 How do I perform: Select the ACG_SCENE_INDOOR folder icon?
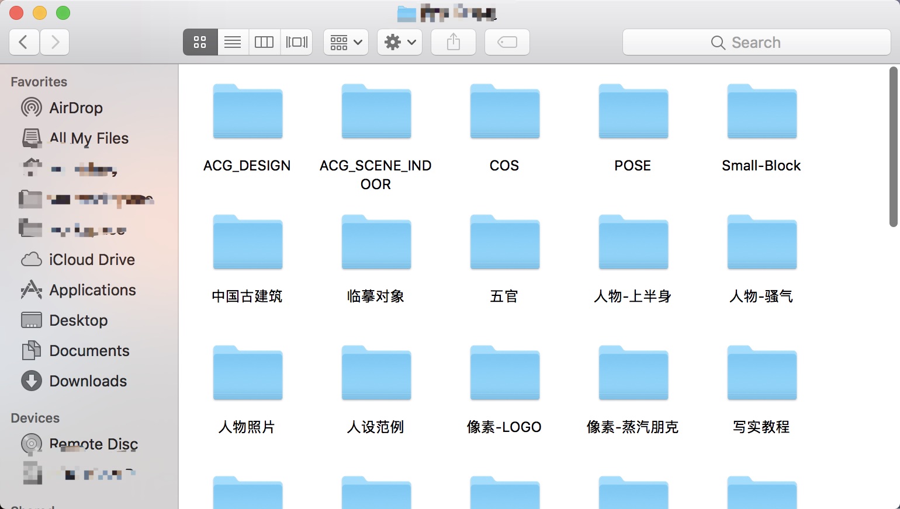376,111
